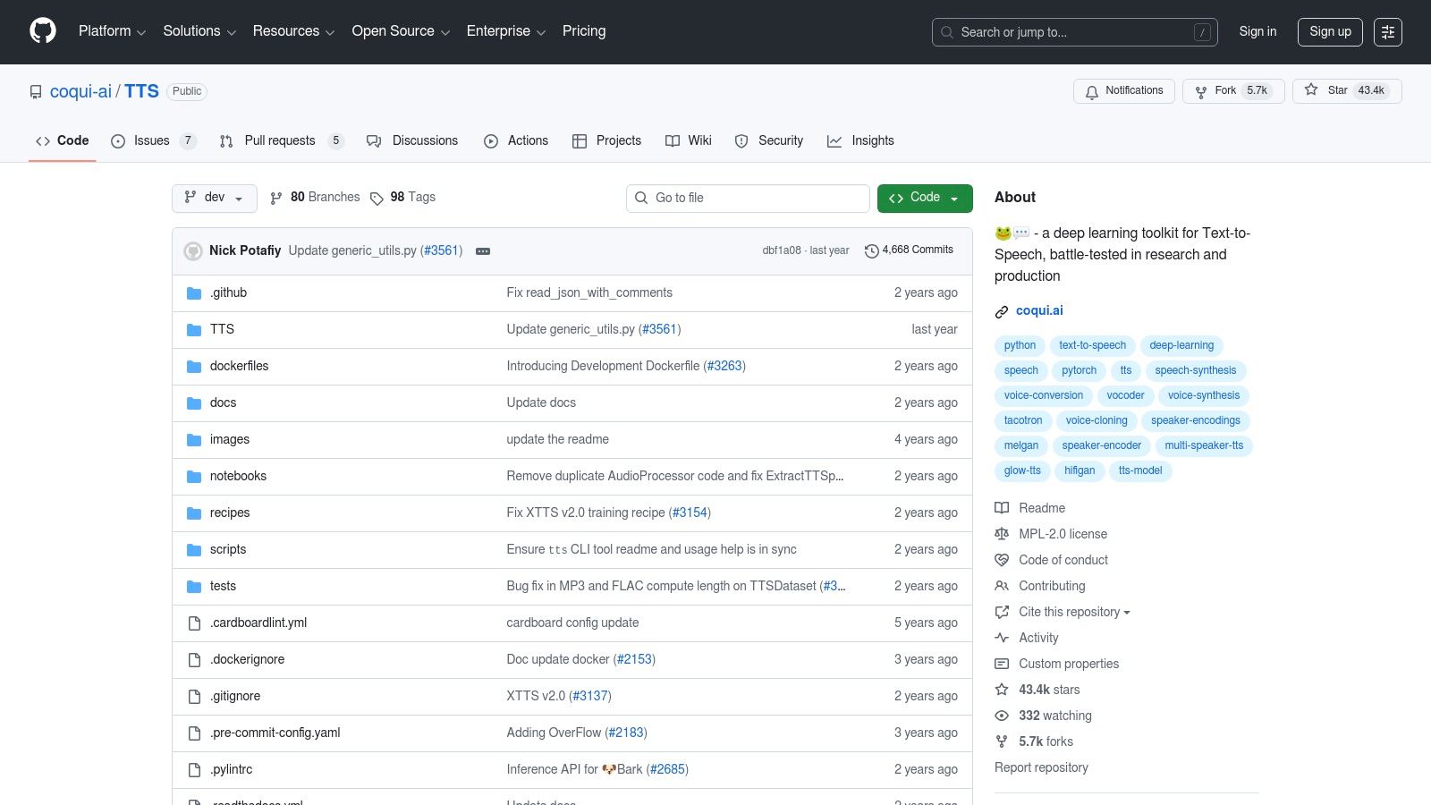The width and height of the screenshot is (1431, 805).
Task: Open the Platform navigation menu
Action: click(112, 31)
